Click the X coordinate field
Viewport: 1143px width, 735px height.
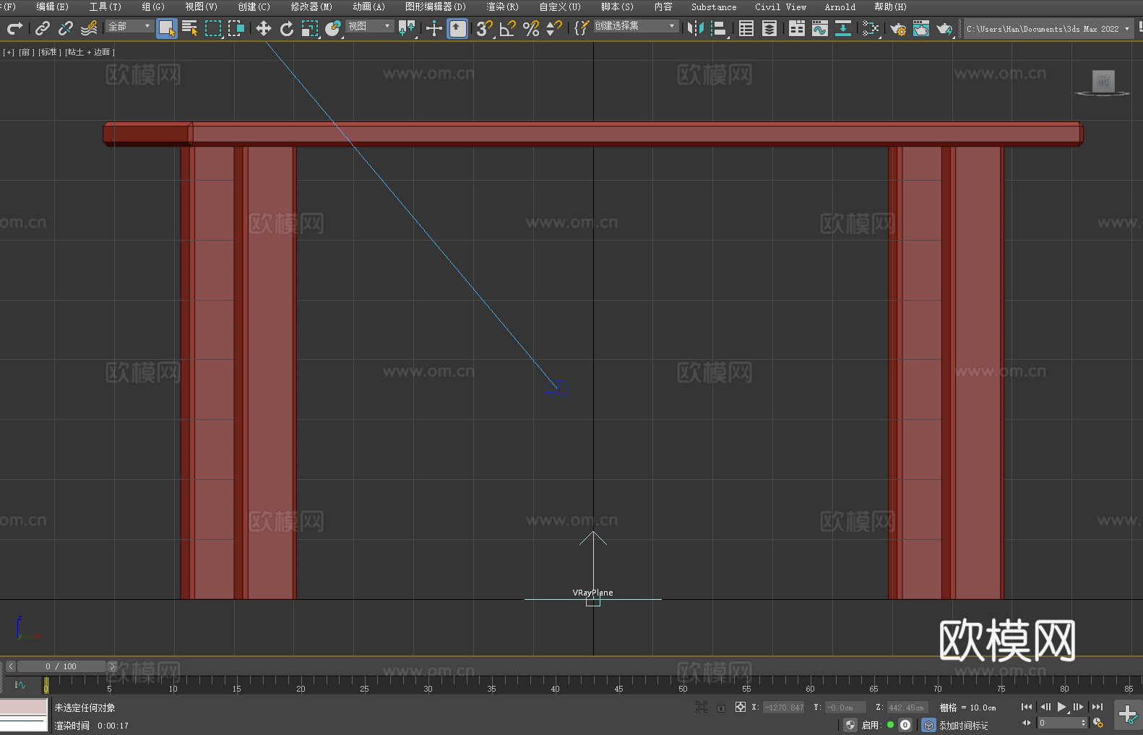pyautogui.click(x=785, y=708)
